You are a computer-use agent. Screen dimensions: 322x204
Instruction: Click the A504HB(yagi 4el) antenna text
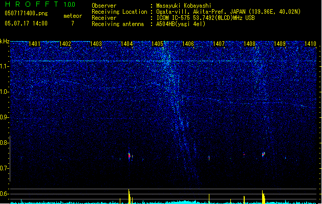point(181,24)
